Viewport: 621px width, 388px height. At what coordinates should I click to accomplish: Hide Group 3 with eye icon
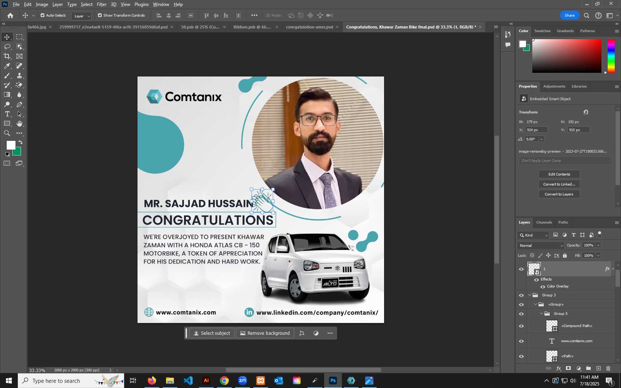pos(521,295)
